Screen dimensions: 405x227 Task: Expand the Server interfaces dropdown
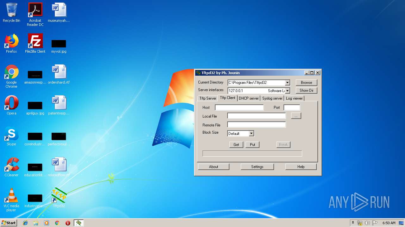click(x=287, y=91)
